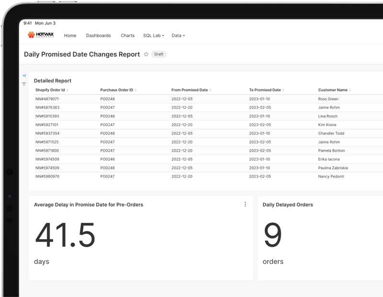Select order NN#5971800 cell

pyautogui.click(x=47, y=151)
